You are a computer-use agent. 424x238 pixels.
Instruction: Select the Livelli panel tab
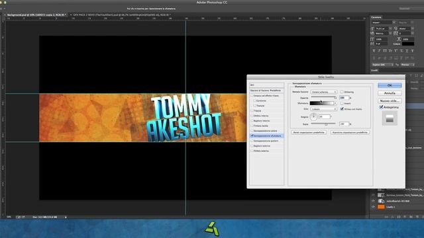(374, 71)
